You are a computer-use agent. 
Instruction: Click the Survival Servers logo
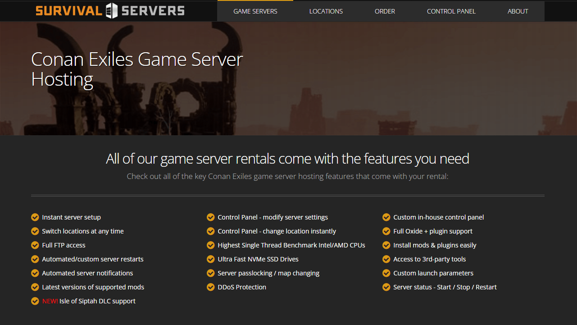tap(110, 10)
